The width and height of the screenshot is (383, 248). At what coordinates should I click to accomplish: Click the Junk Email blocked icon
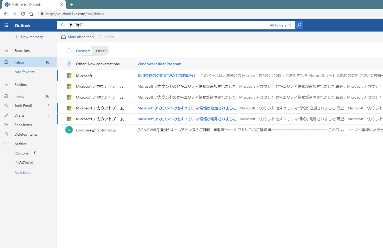pos(6,106)
